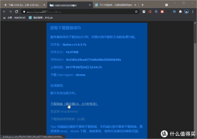197x139 pixels.
Task: Open the 下载链接 (需设置UA) link
Action: [74, 104]
